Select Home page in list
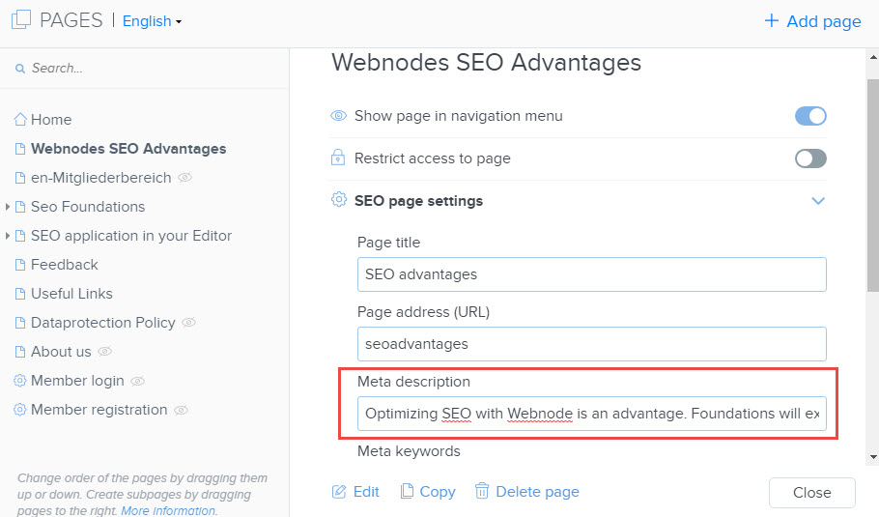Image resolution: width=879 pixels, height=517 pixels. click(x=51, y=120)
